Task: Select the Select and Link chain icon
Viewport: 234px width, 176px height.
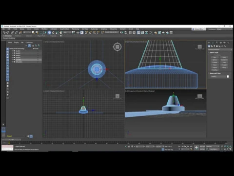Action: 12,33
